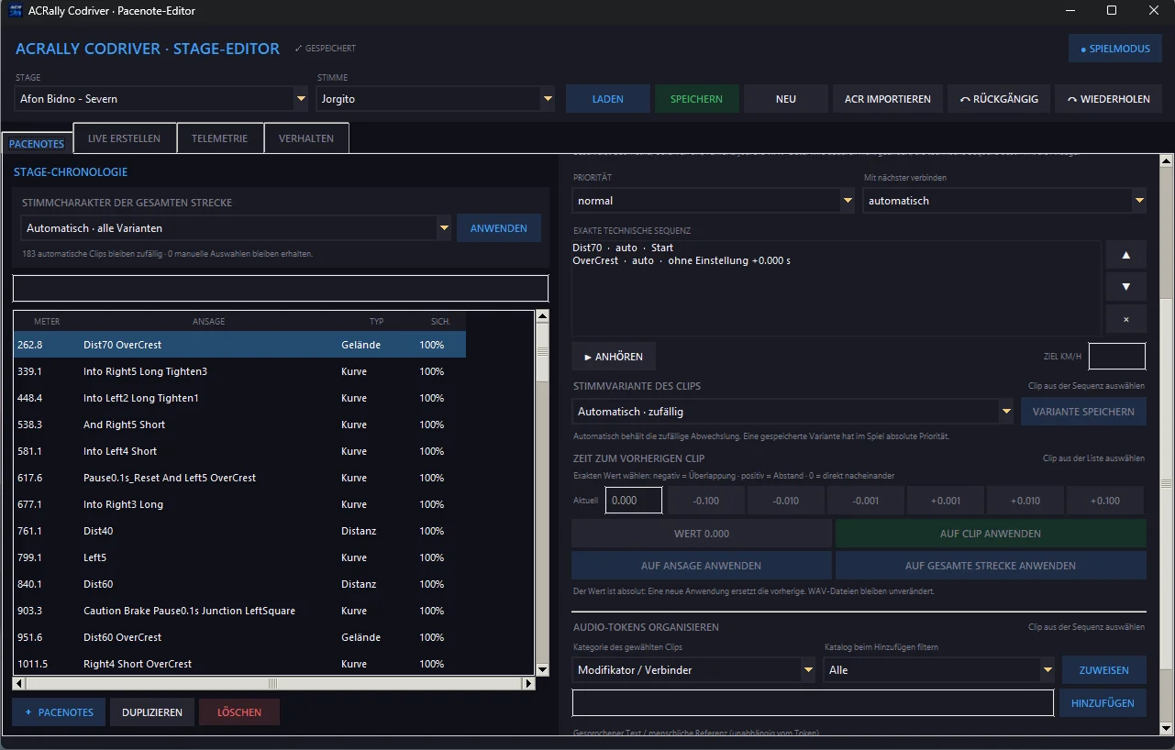Screen dimensions: 1175x750
Task: Select the 'OverCrest · auto · ohne Einstellung' sequence line
Action: (x=682, y=260)
